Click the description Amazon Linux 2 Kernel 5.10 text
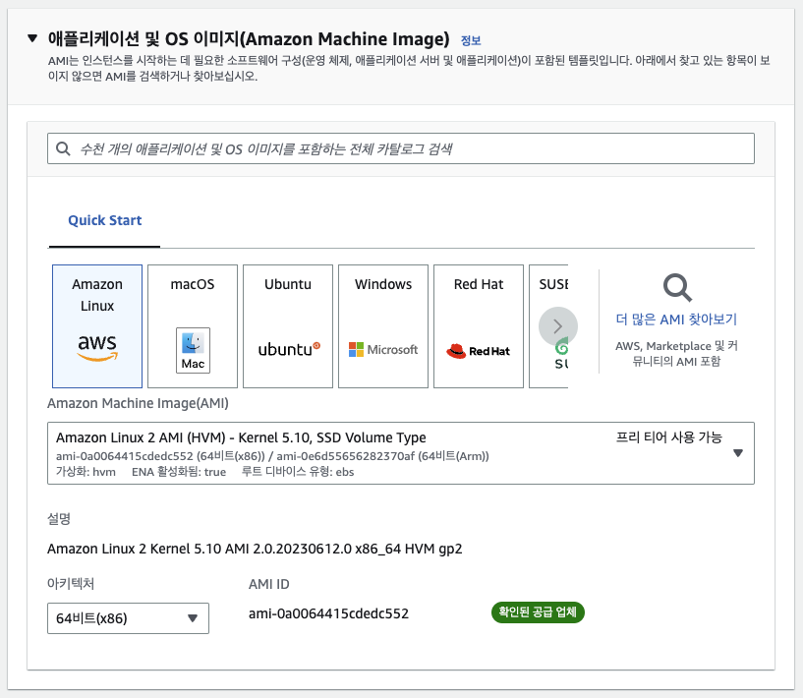803x698 pixels. pyautogui.click(x=255, y=549)
